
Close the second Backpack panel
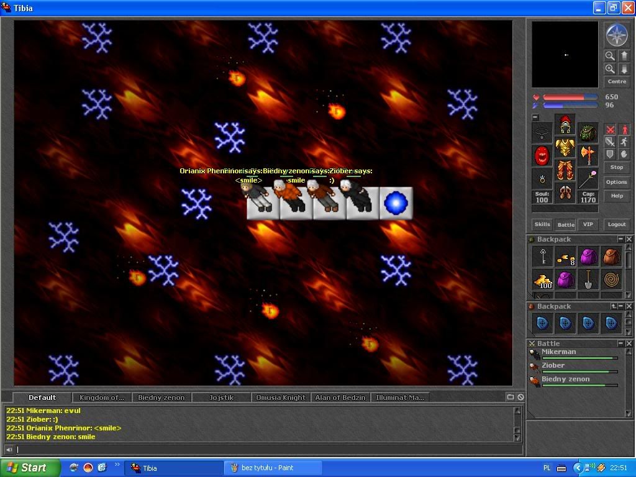(x=629, y=306)
